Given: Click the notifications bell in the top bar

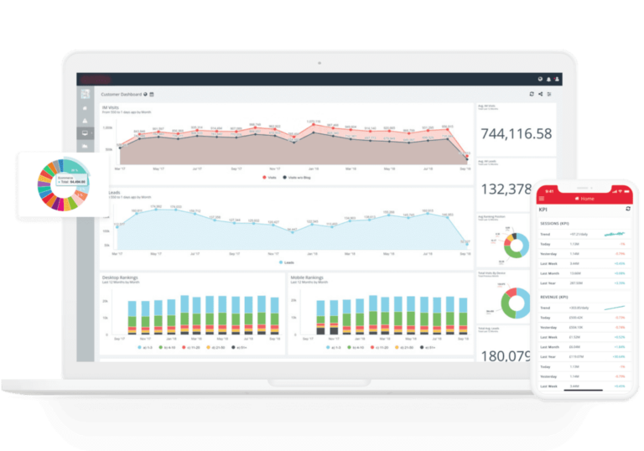Looking at the screenshot, I should coord(548,79).
